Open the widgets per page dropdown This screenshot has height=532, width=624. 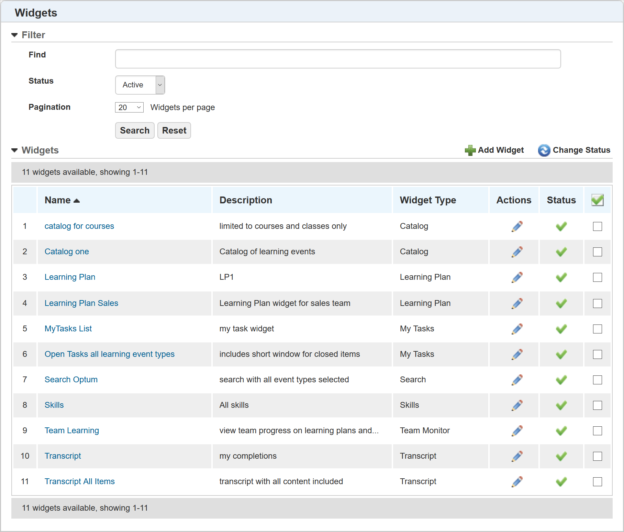129,107
